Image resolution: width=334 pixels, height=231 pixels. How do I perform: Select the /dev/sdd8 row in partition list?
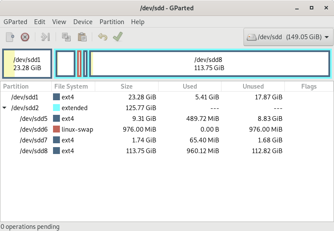(x=167, y=151)
